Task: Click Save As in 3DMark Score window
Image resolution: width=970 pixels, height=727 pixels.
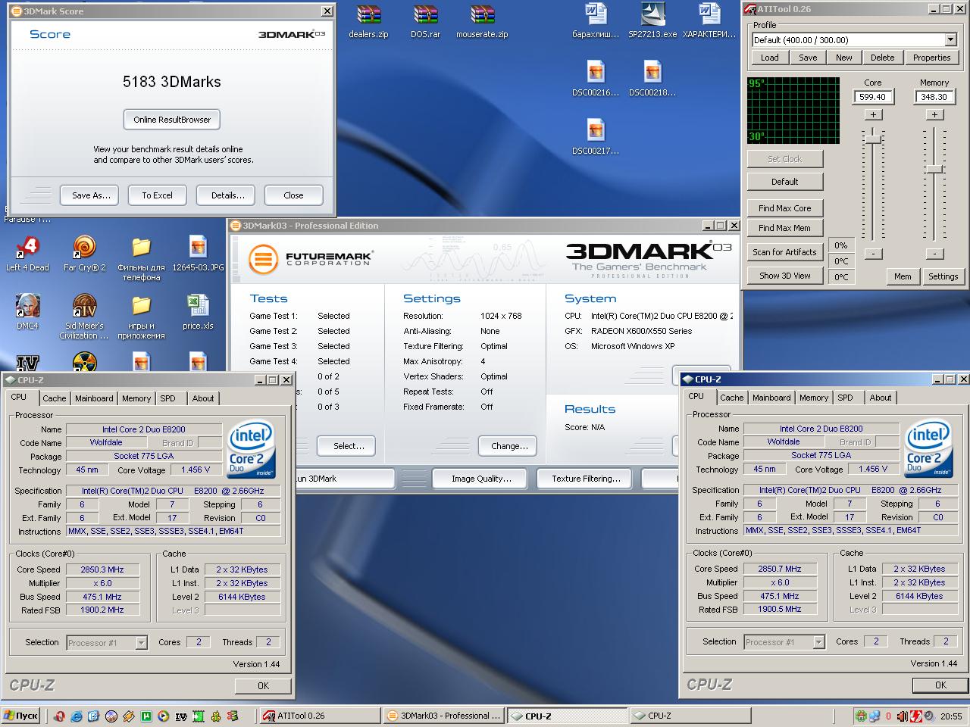Action: (91, 195)
